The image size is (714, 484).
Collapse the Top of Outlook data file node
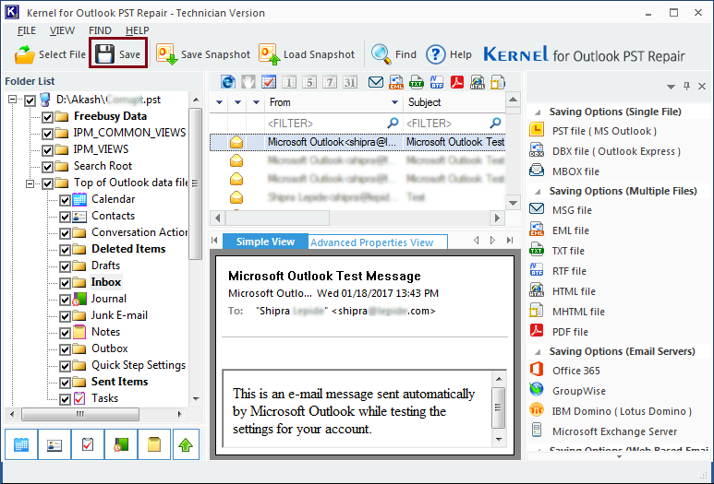coord(30,183)
